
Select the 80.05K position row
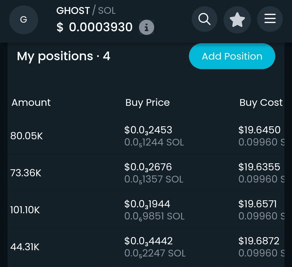(x=146, y=136)
